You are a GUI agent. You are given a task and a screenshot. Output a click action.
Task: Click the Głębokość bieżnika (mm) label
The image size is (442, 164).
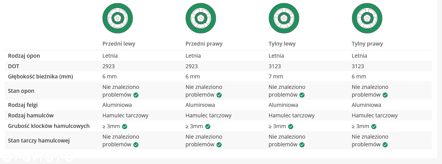click(41, 77)
